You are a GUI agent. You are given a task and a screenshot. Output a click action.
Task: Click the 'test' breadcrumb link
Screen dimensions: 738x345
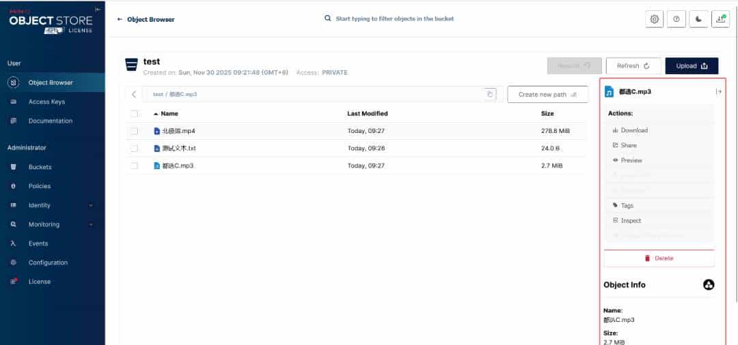tap(158, 94)
